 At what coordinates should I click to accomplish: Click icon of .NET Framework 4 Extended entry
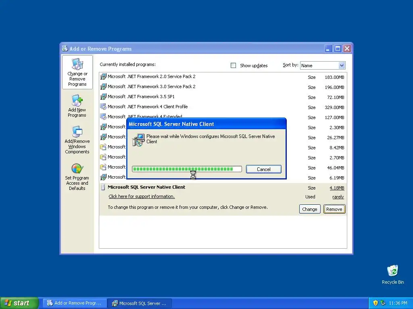point(103,117)
